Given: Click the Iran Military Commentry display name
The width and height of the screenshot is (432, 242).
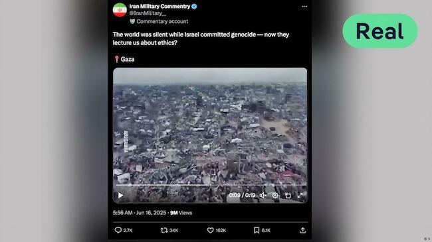Looking at the screenshot, I should pos(160,7).
